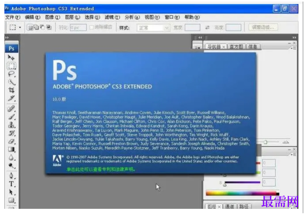Viewport: 306px width, 214px height.
Task: Click the 羽化 feather input field
Action: tap(78, 28)
